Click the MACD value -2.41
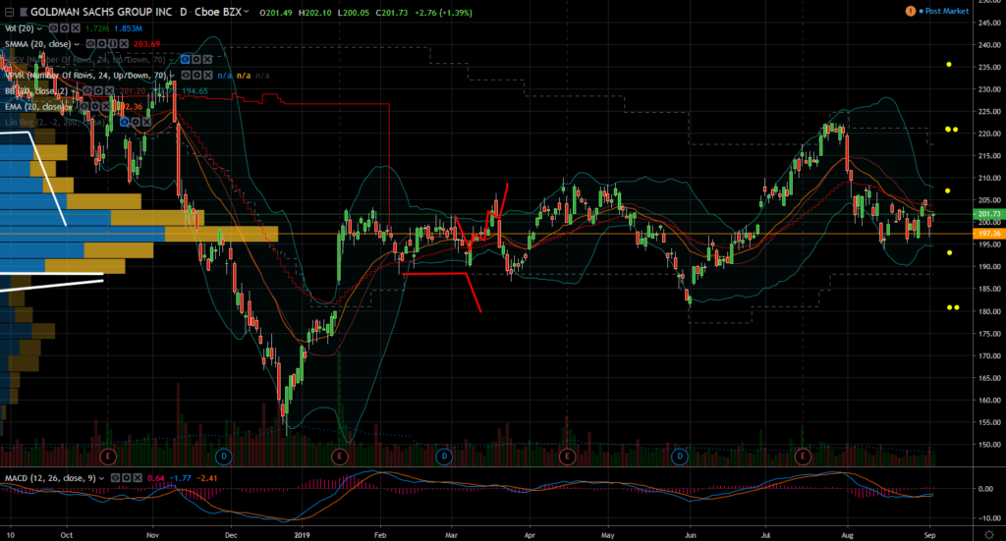 (206, 478)
